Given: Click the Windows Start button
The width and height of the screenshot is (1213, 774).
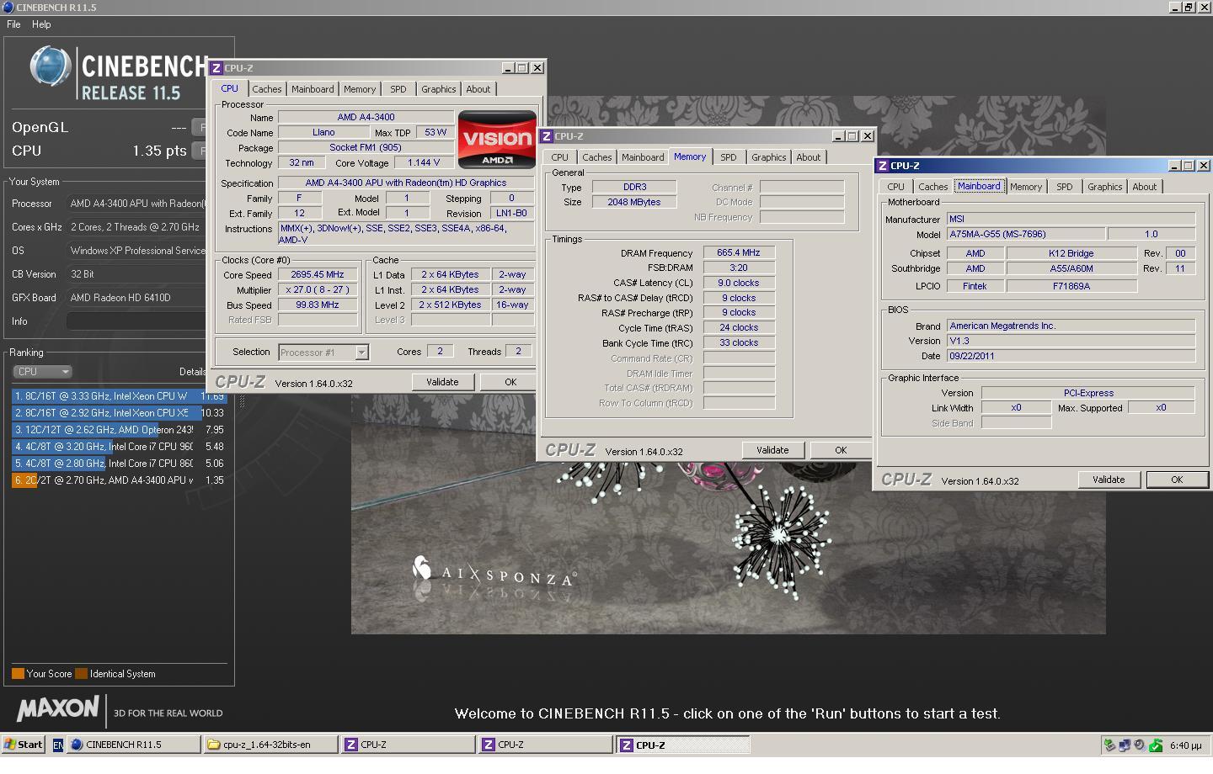Looking at the screenshot, I should (x=24, y=745).
